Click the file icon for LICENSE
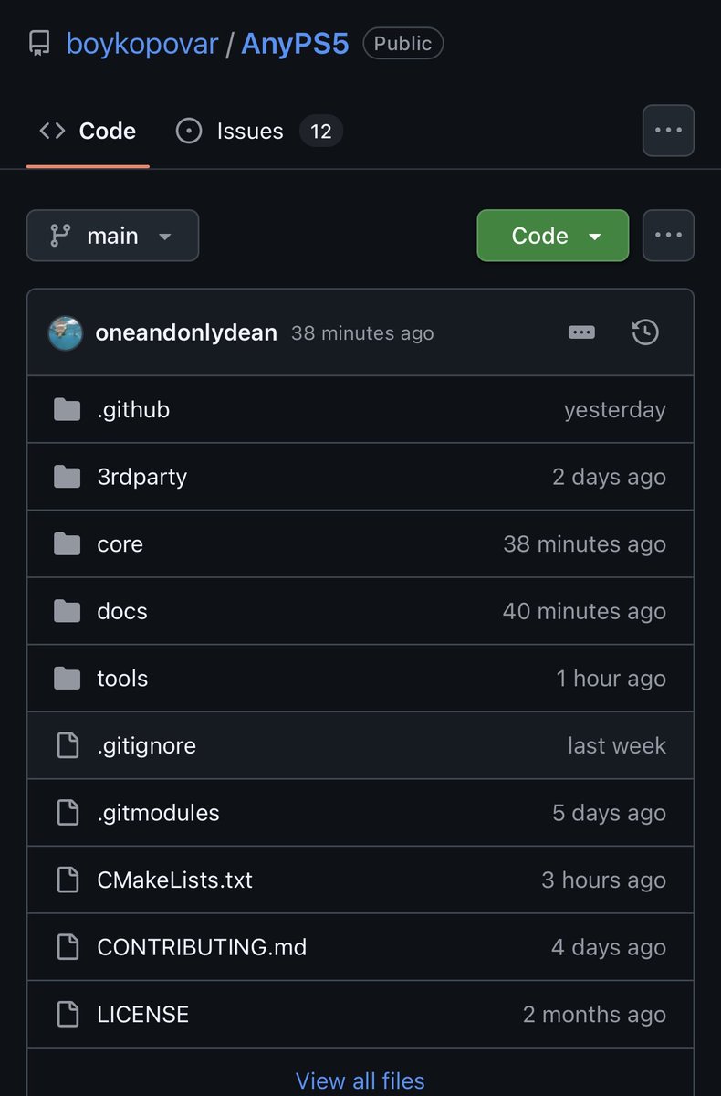 click(68, 1014)
